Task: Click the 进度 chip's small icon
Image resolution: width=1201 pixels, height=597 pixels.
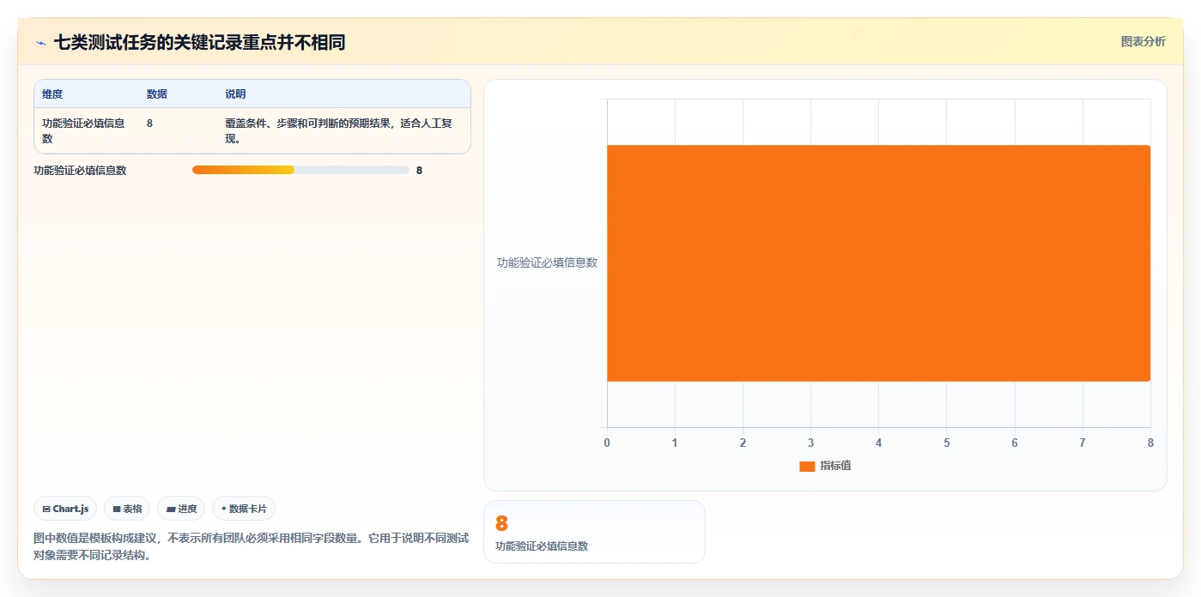Action: 171,510
